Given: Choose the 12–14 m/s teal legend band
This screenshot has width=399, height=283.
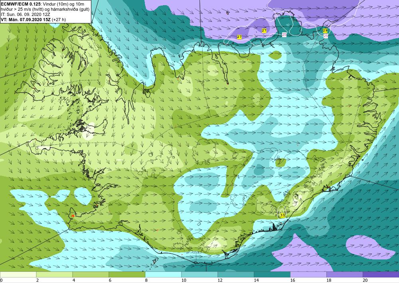Looking at the screenshot, I should (236, 275).
